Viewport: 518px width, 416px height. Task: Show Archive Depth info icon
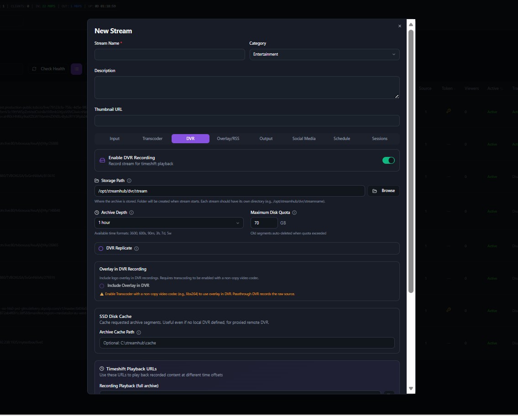131,213
